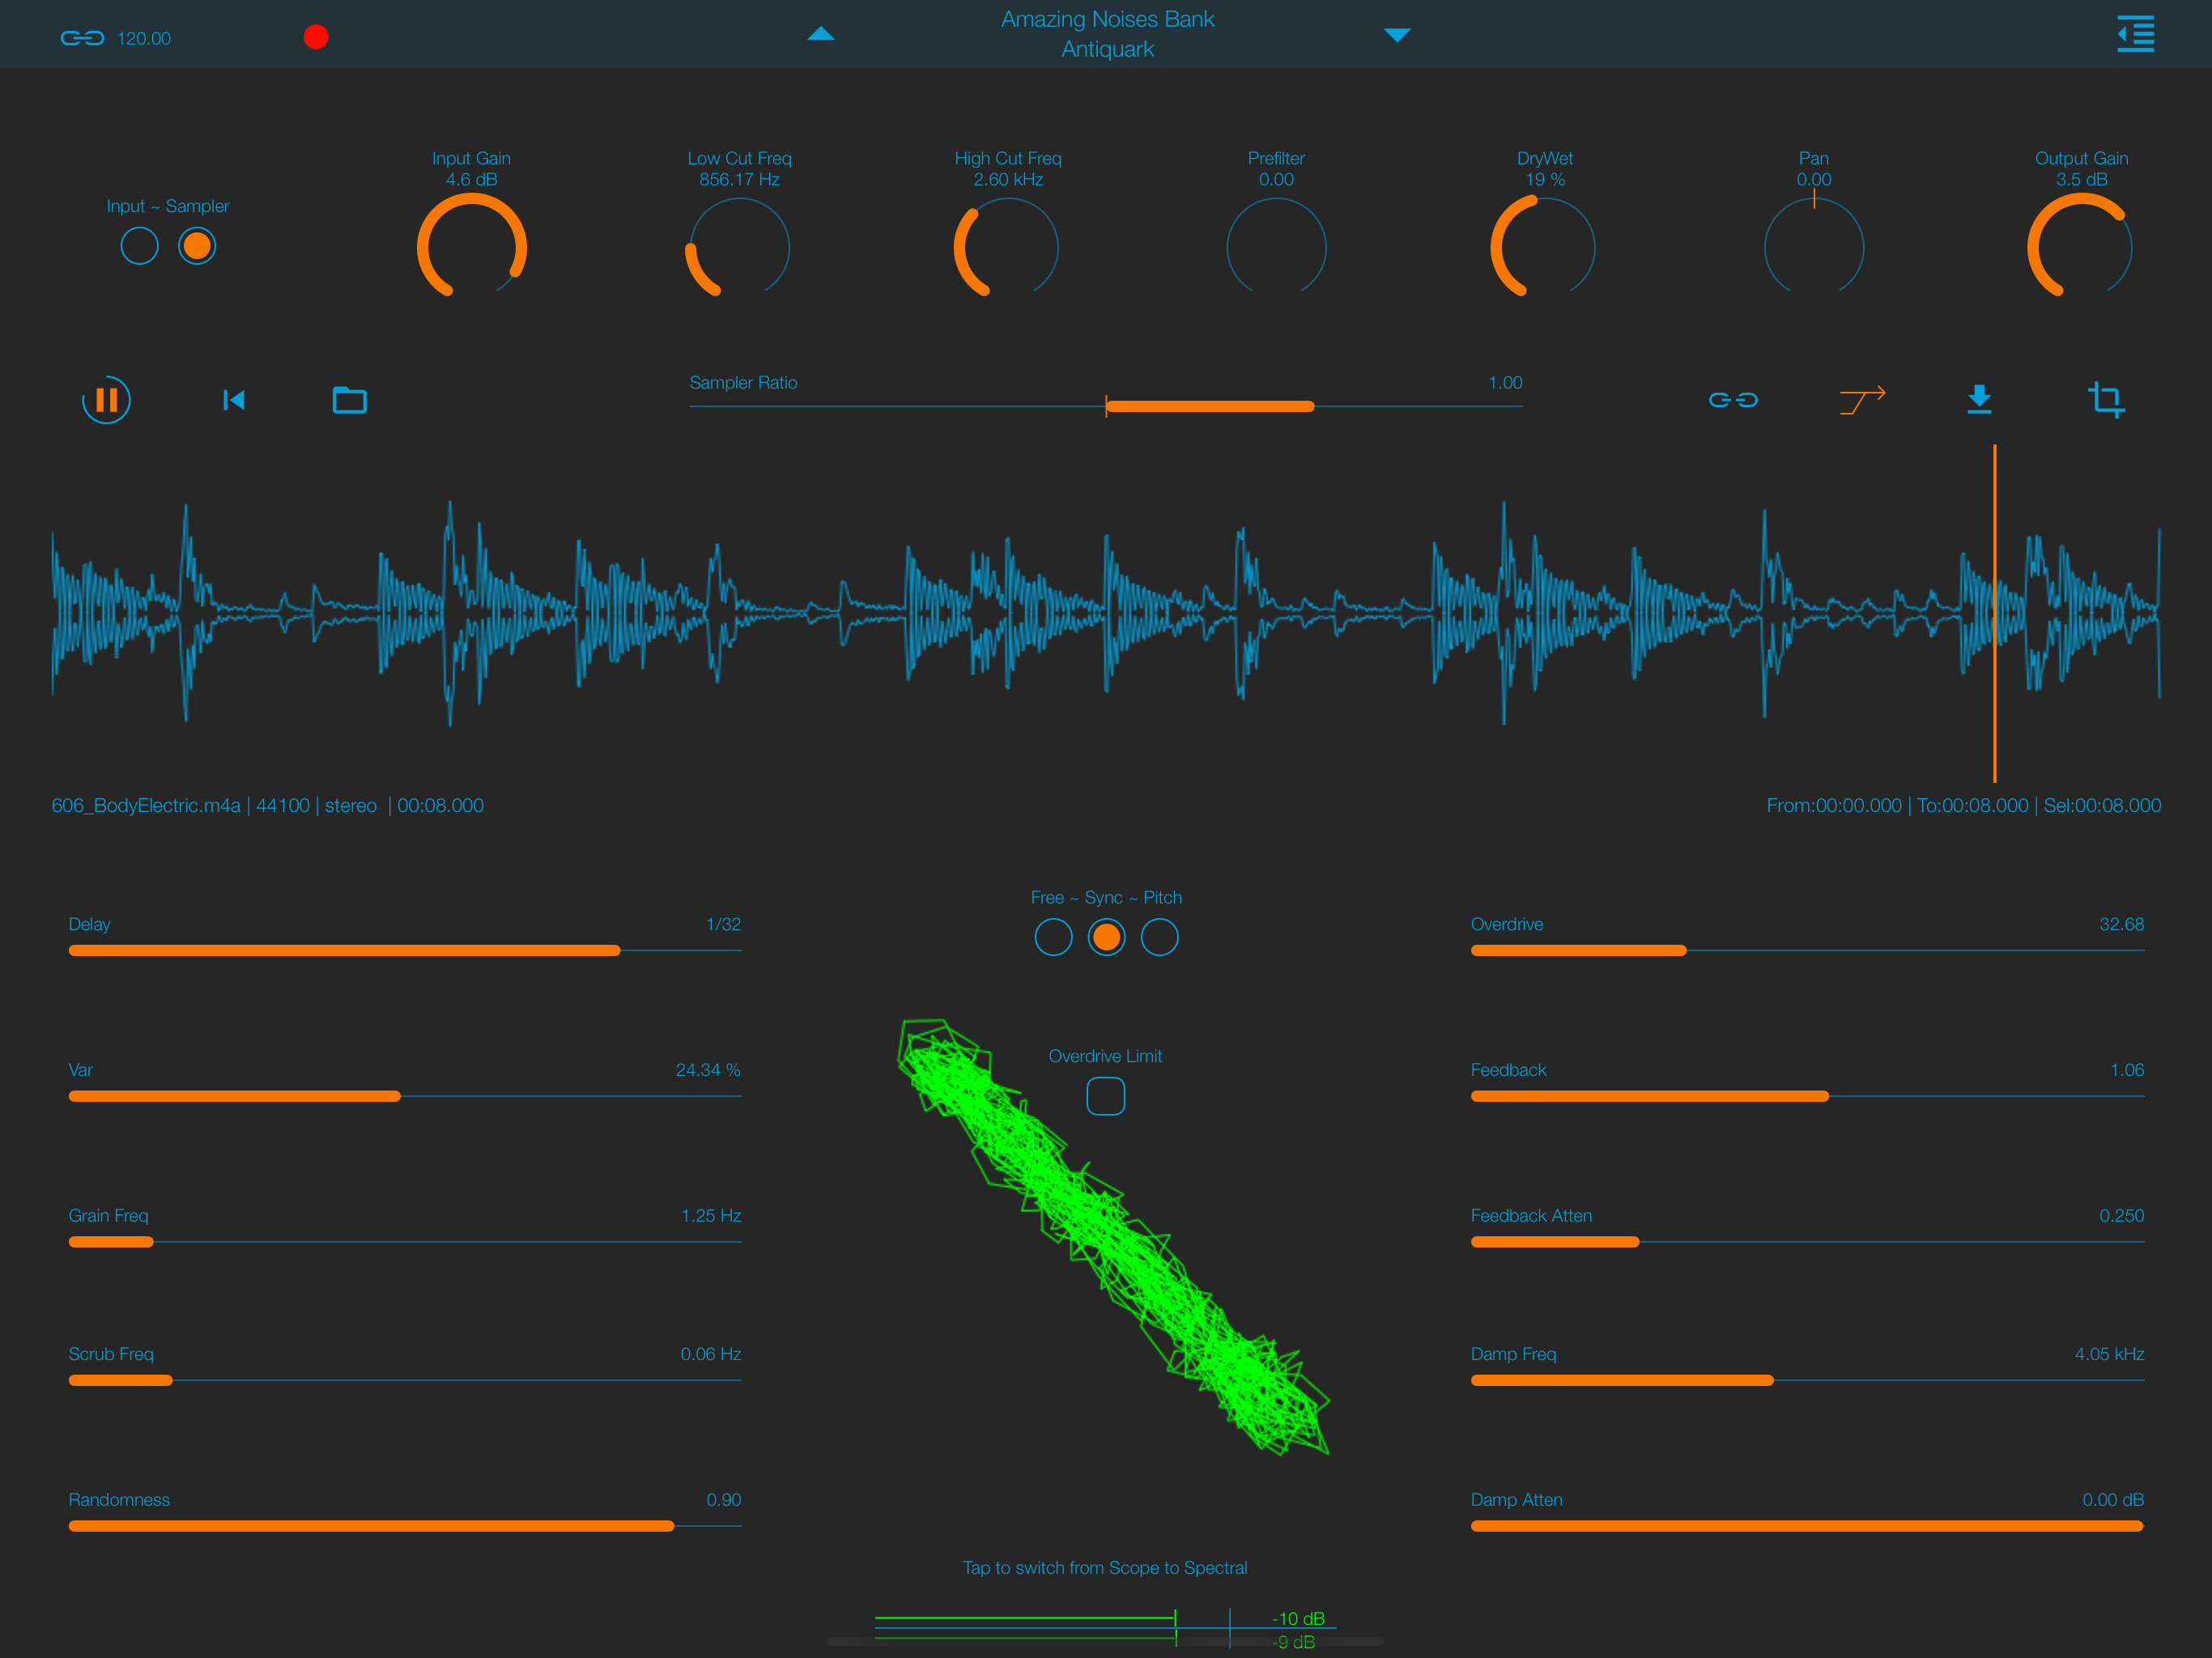Select the Pitch mode radio button
2212x1658 pixels.
coord(1159,937)
